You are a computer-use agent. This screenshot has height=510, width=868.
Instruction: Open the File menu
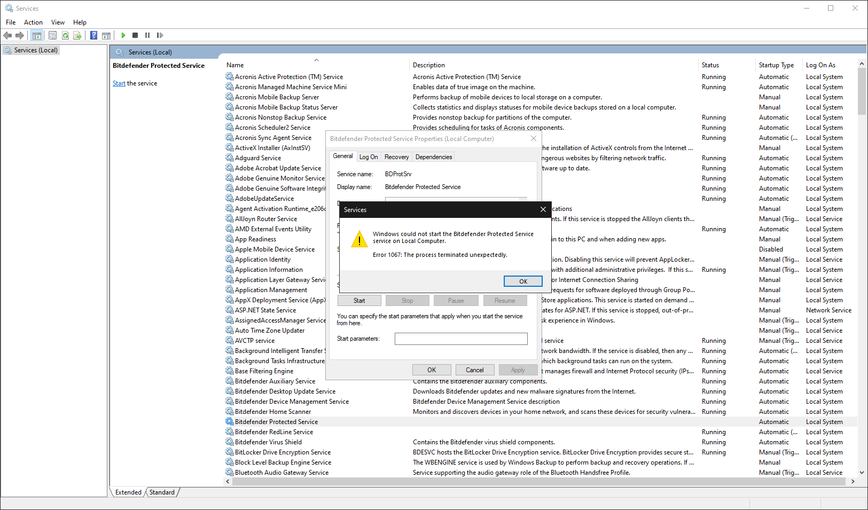coord(11,22)
